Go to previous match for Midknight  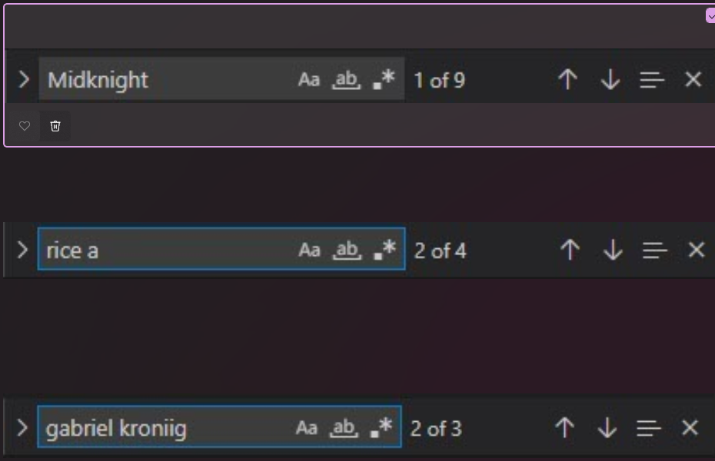[567, 80]
